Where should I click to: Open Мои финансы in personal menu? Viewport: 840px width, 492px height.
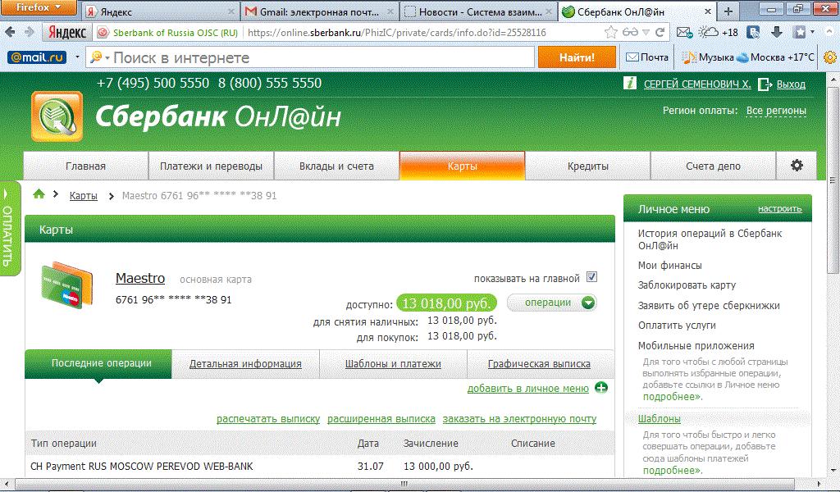(x=669, y=265)
